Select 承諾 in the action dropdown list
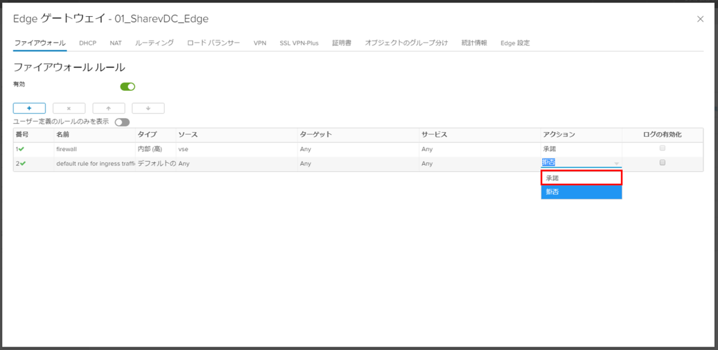 (582, 177)
